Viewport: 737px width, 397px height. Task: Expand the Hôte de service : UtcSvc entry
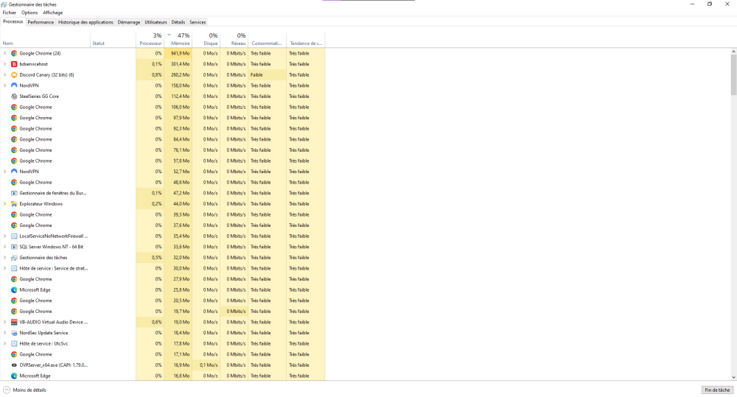coord(4,344)
